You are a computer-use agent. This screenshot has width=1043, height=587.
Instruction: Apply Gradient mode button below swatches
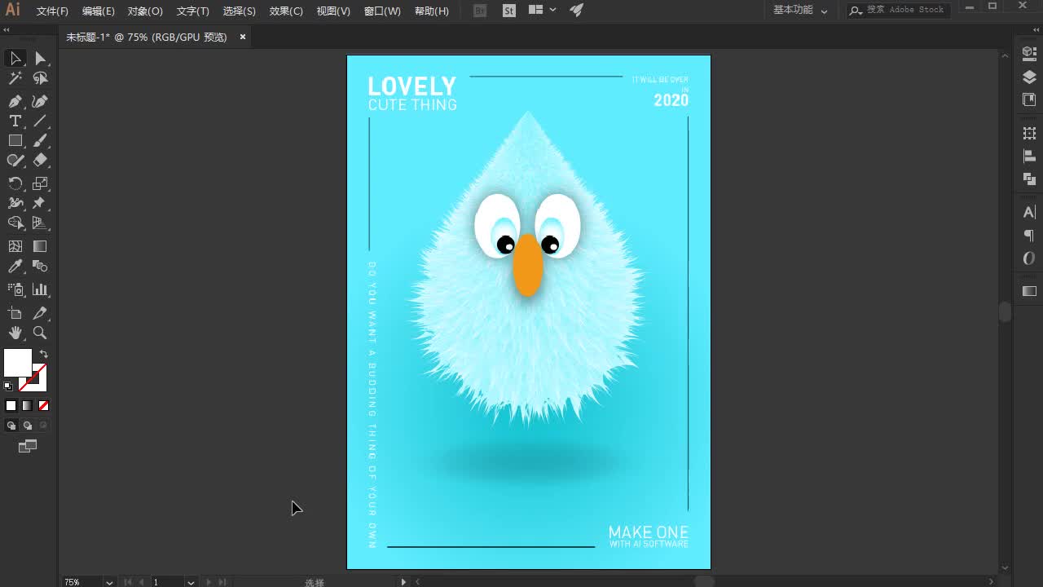[28, 405]
